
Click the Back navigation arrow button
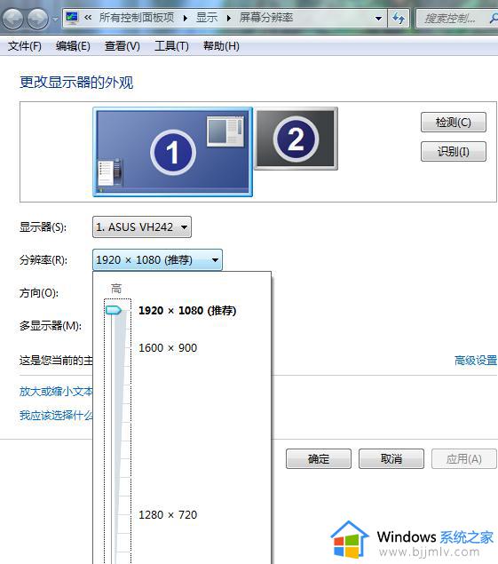click(x=13, y=18)
